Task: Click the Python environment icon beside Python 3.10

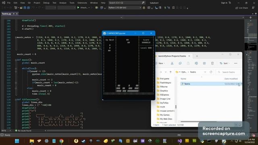Action: click(x=144, y=8)
